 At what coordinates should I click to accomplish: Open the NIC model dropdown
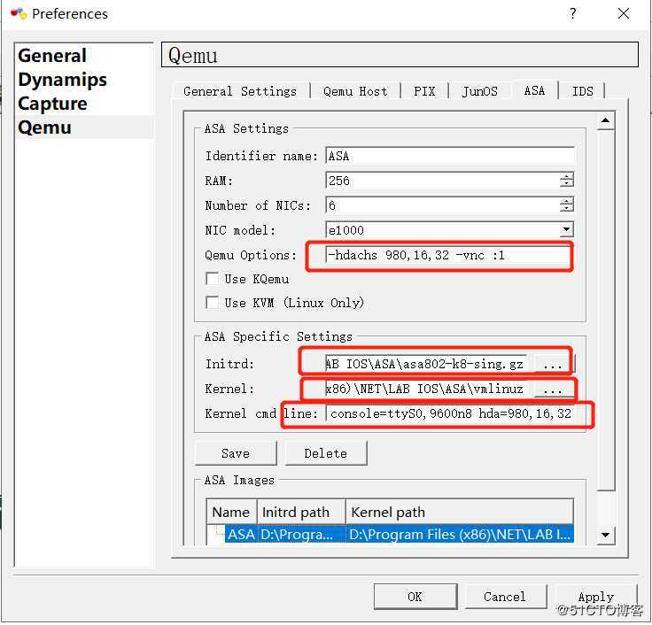point(566,229)
